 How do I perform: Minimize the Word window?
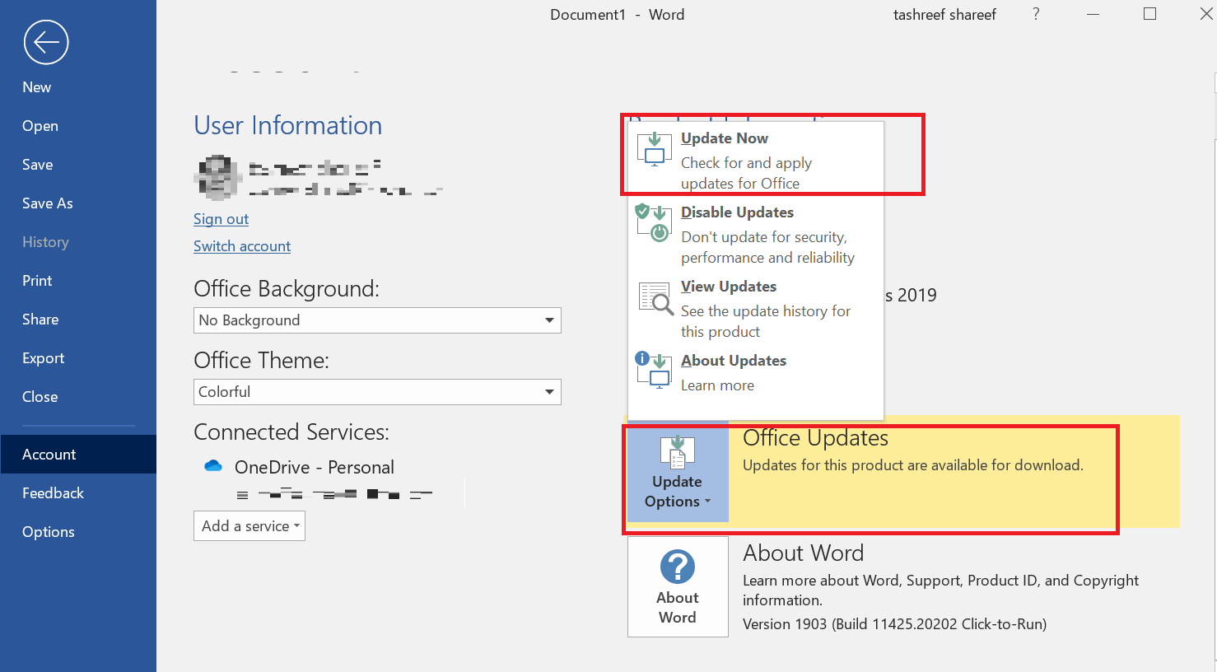(1093, 14)
